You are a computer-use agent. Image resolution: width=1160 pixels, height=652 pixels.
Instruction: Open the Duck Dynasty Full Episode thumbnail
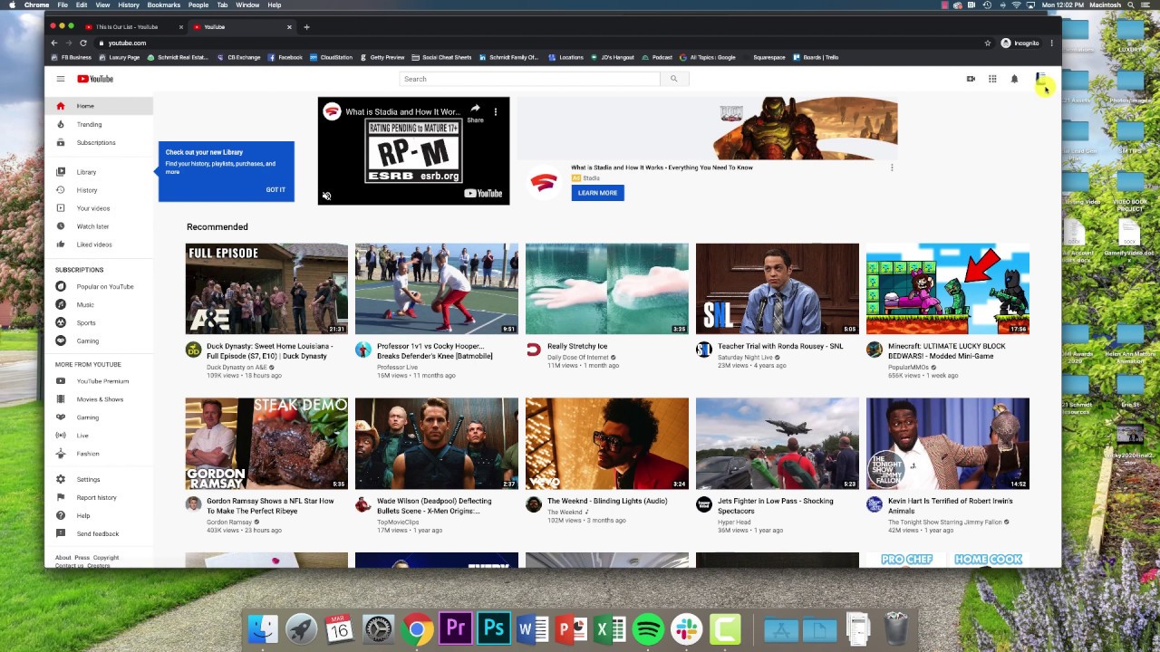click(x=266, y=289)
